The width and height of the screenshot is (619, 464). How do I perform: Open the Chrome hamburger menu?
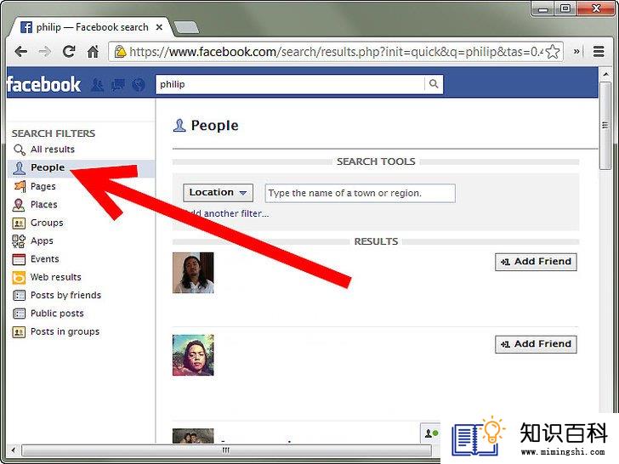[599, 51]
